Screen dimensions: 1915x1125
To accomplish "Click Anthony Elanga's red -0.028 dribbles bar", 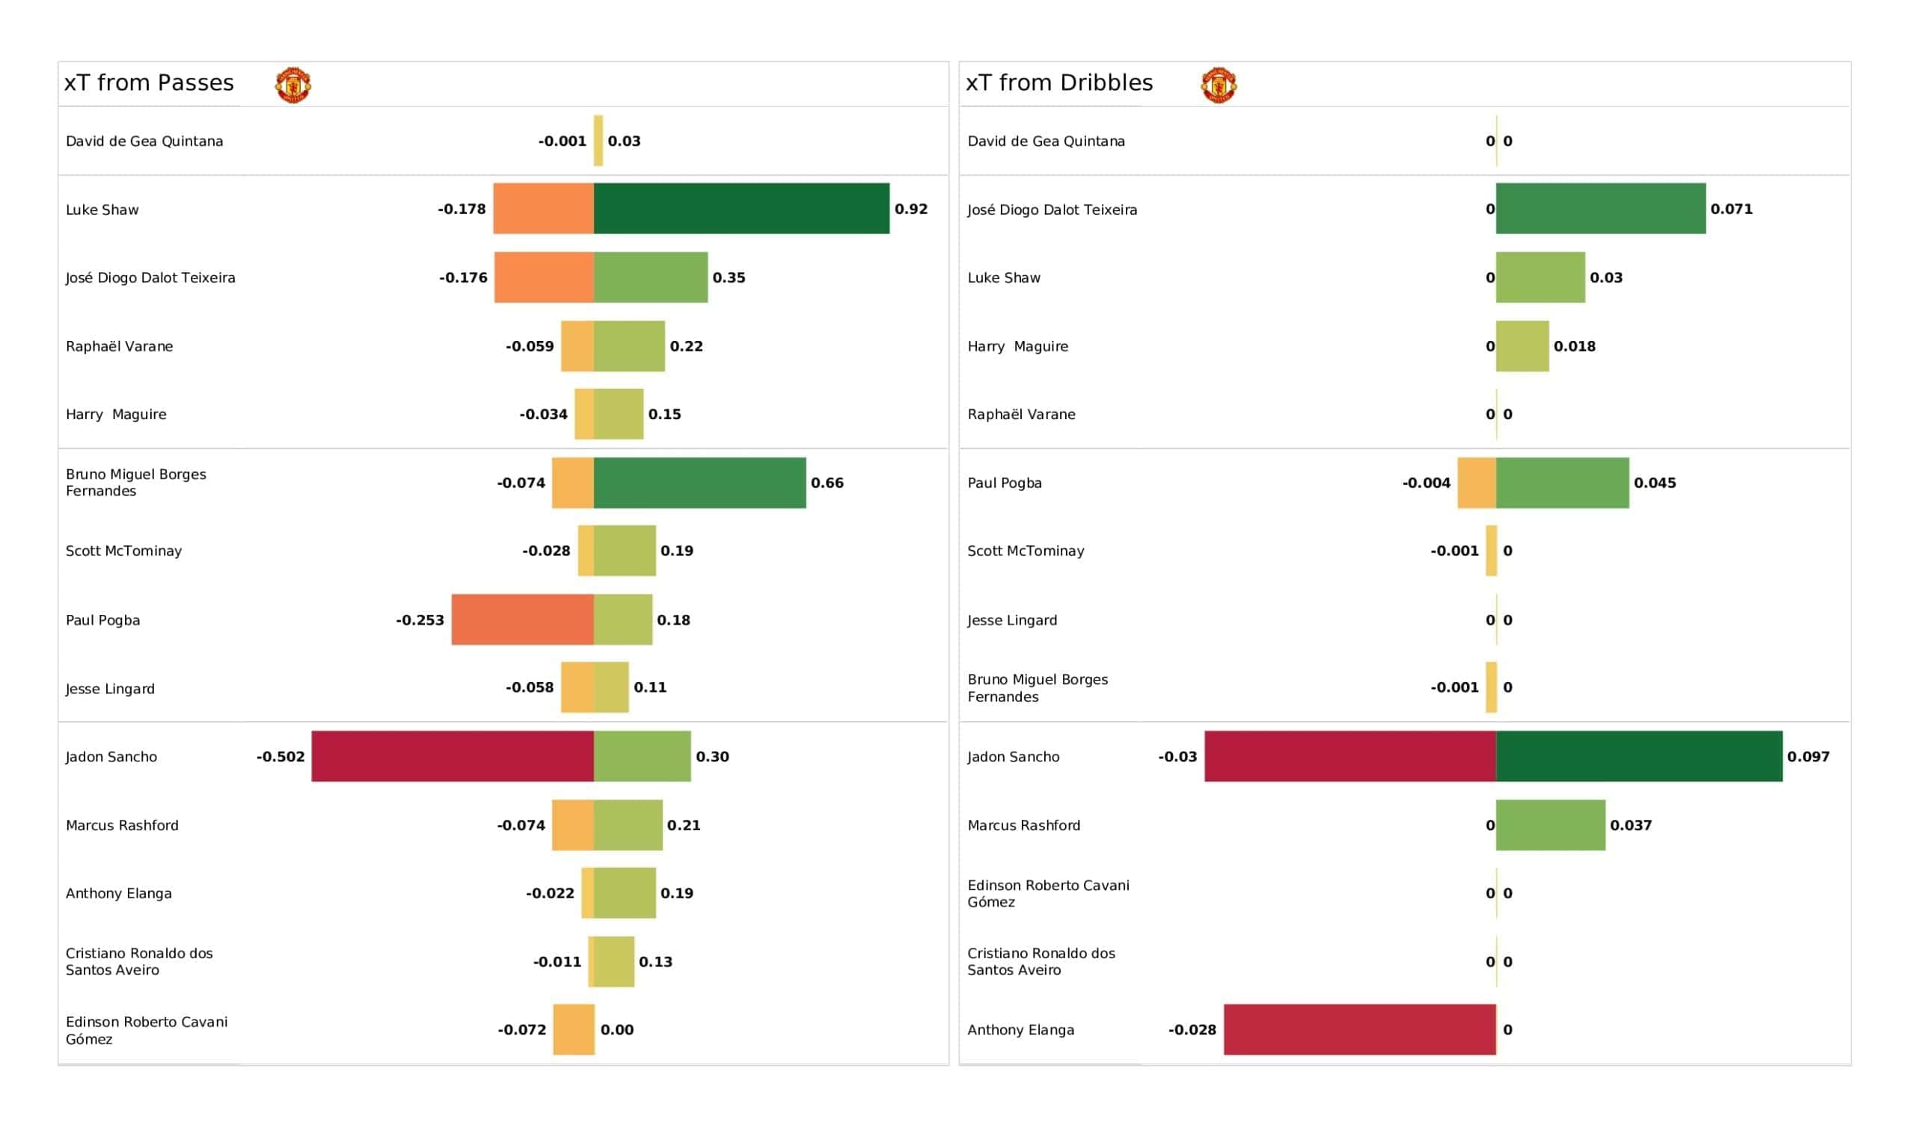I will pyautogui.click(x=1358, y=1029).
